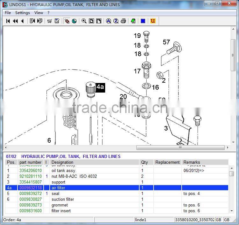Click callout number 19 in drawing
Image resolution: width=239 pixels, height=225 pixels.
click(x=137, y=36)
